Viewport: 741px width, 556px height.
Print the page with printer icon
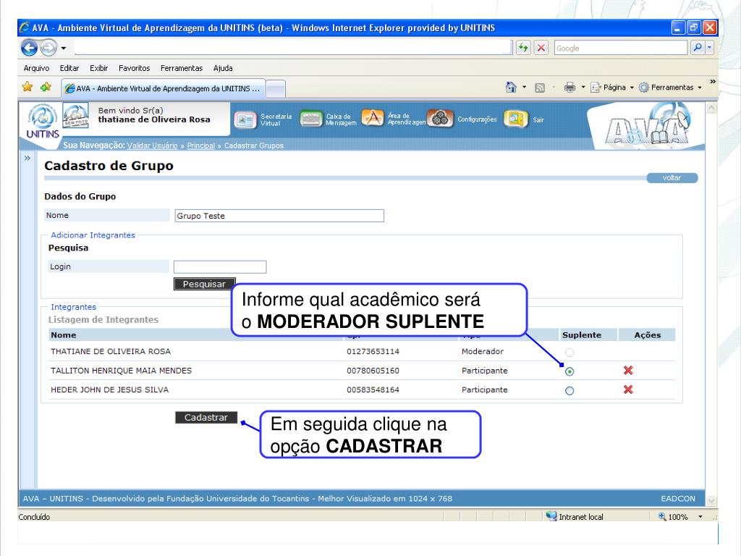[x=570, y=88]
